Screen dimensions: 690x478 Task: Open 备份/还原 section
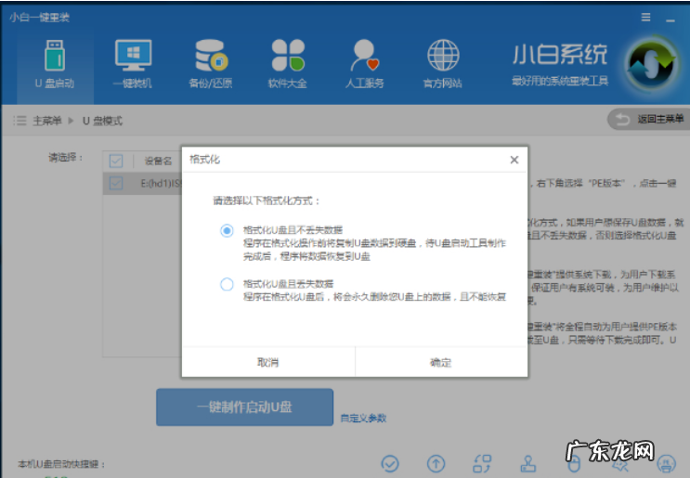point(211,65)
